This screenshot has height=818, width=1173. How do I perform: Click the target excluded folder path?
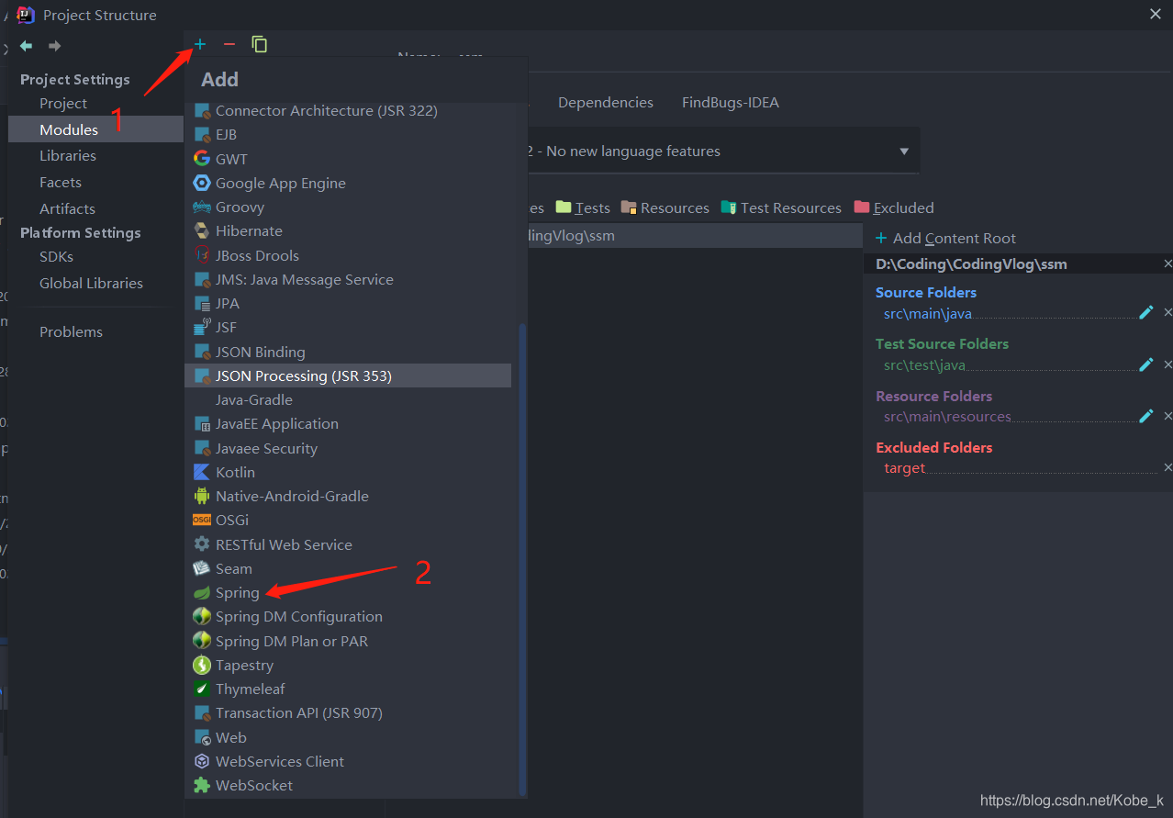coord(904,468)
